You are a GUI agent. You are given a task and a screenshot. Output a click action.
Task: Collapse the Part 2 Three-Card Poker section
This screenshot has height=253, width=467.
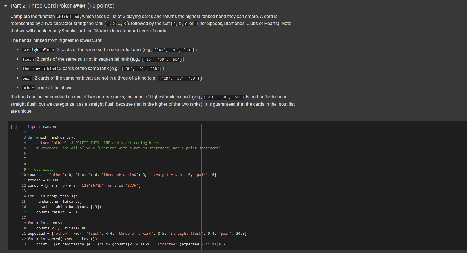click(6, 6)
